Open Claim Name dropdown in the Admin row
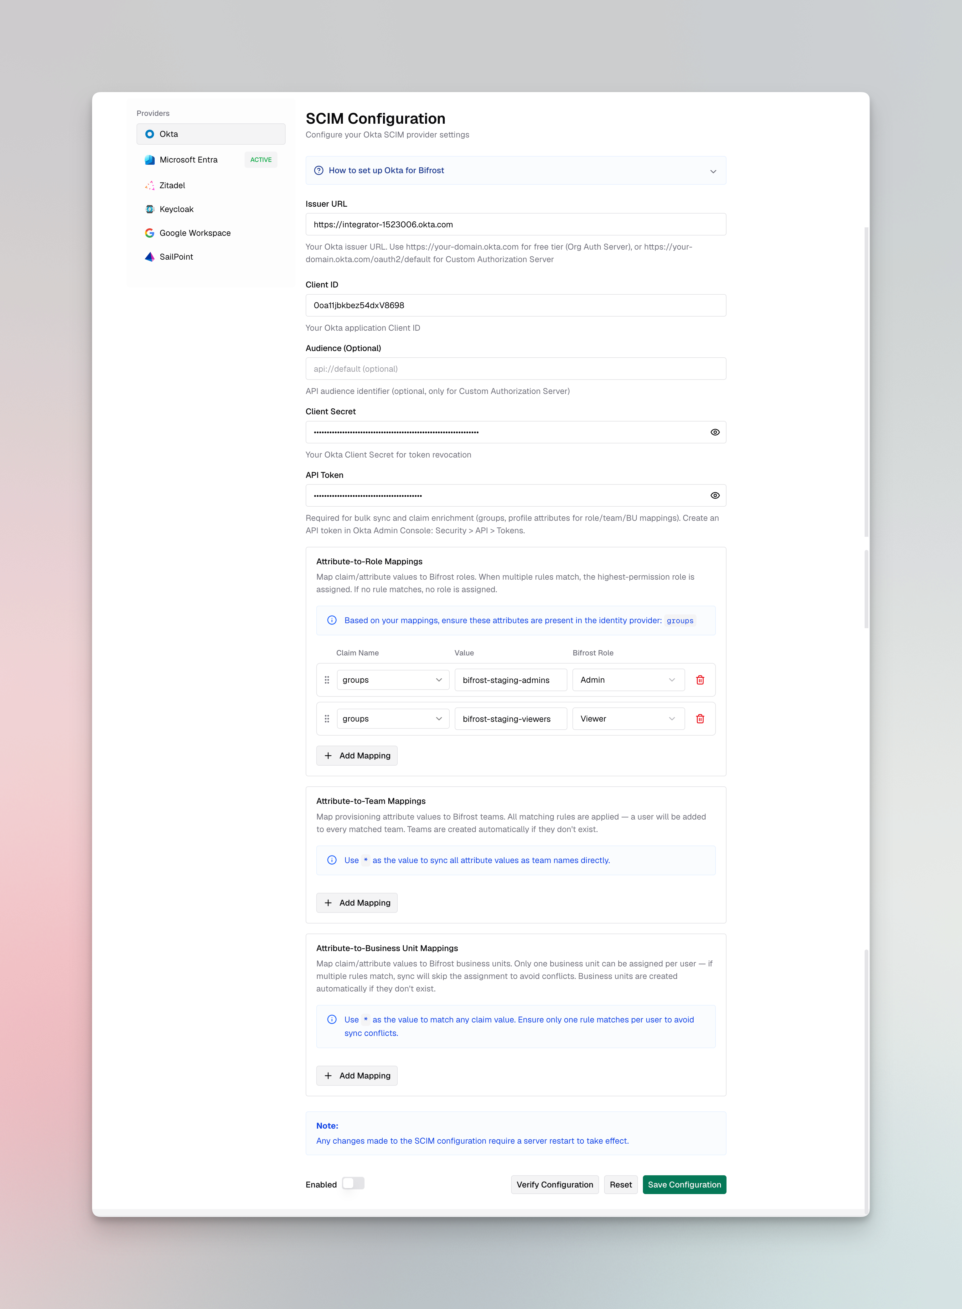The width and height of the screenshot is (962, 1309). (x=393, y=680)
